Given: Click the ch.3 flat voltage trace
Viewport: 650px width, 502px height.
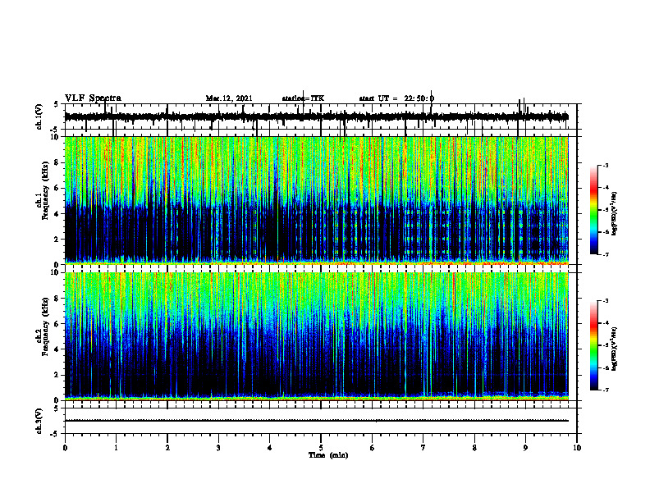Looking at the screenshot, I should [317, 421].
